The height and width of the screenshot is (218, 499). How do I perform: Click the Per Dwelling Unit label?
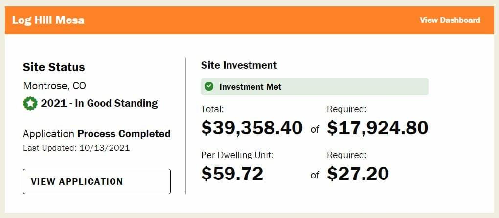coord(237,155)
